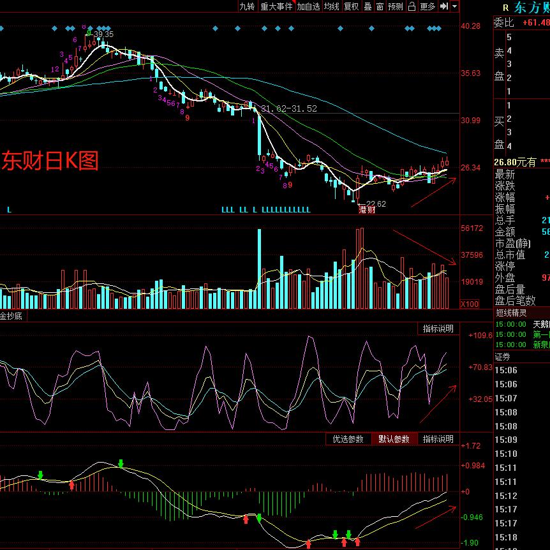Click 加自选 to add to watchlist
Viewport: 550px width, 550px height.
coord(308,6)
